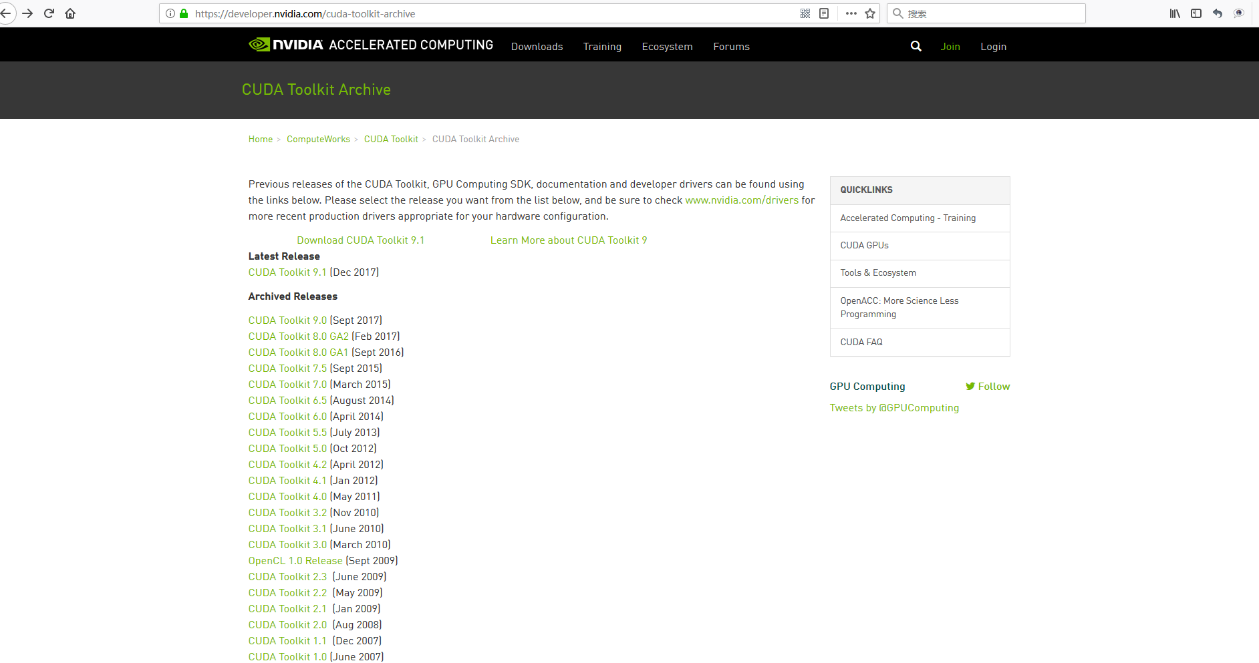Open the Downloads menu
Screen dimensions: 1259x663
click(x=537, y=47)
